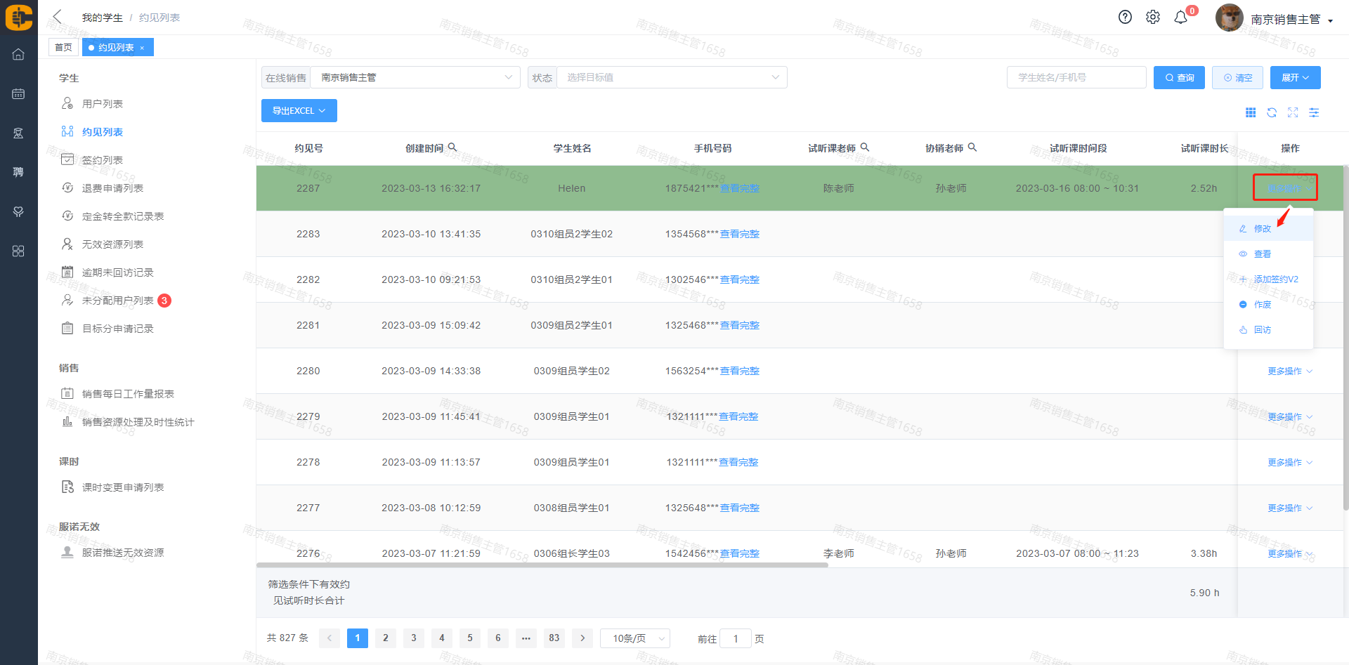The image size is (1349, 665).
Task: Click the help question mark icon
Action: 1125,17
